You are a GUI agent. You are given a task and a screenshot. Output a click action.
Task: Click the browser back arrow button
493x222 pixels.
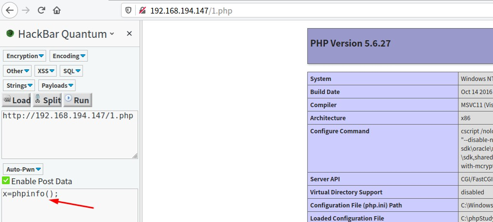tap(10, 10)
